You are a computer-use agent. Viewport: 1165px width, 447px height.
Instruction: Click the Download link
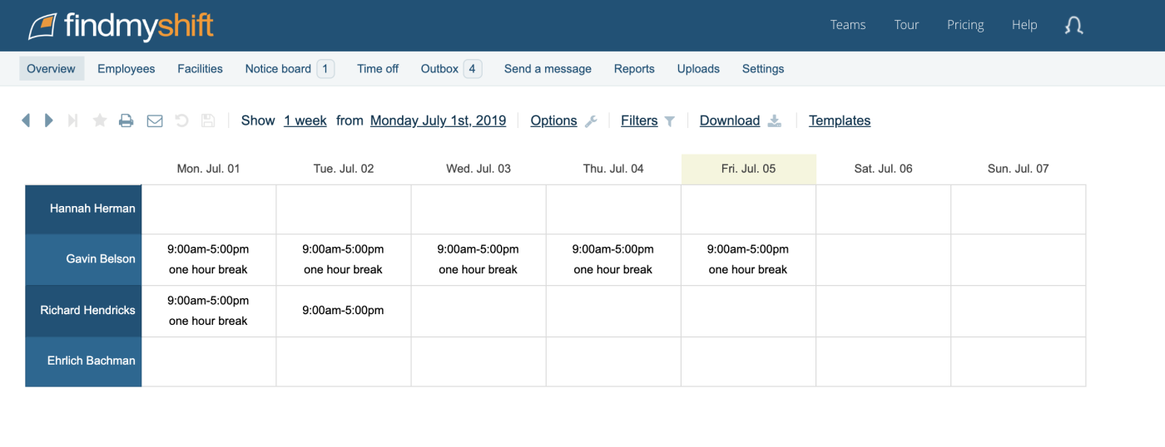(740, 120)
